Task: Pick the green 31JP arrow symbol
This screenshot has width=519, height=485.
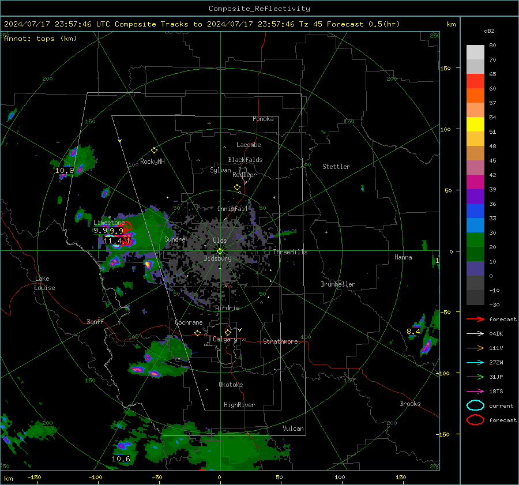Action: click(x=475, y=377)
